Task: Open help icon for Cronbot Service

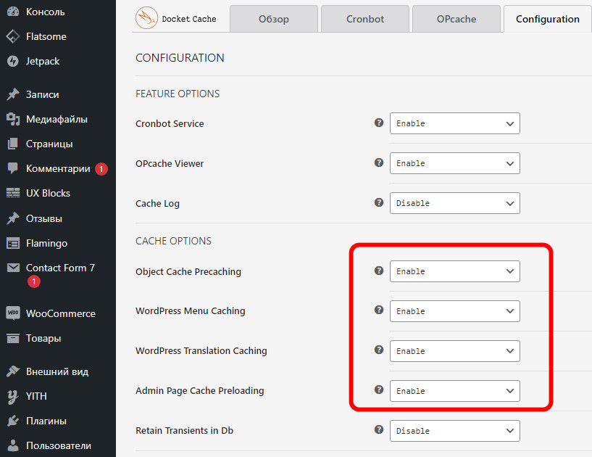Action: click(378, 123)
